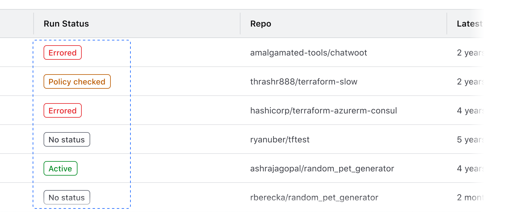Image resolution: width=506 pixels, height=213 pixels.
Task: Click the Policy checked status badge
Action: [77, 82]
